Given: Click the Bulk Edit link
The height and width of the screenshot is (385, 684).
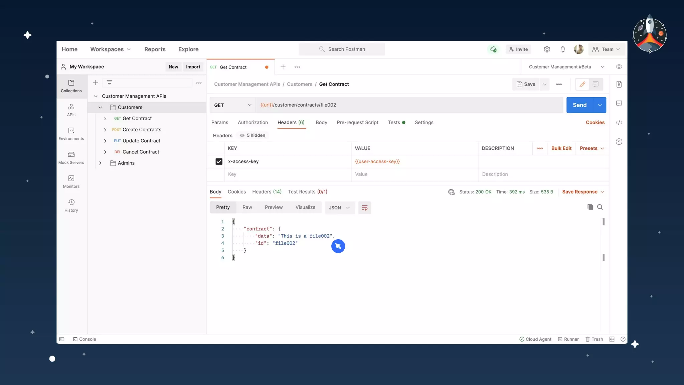Looking at the screenshot, I should (x=561, y=148).
